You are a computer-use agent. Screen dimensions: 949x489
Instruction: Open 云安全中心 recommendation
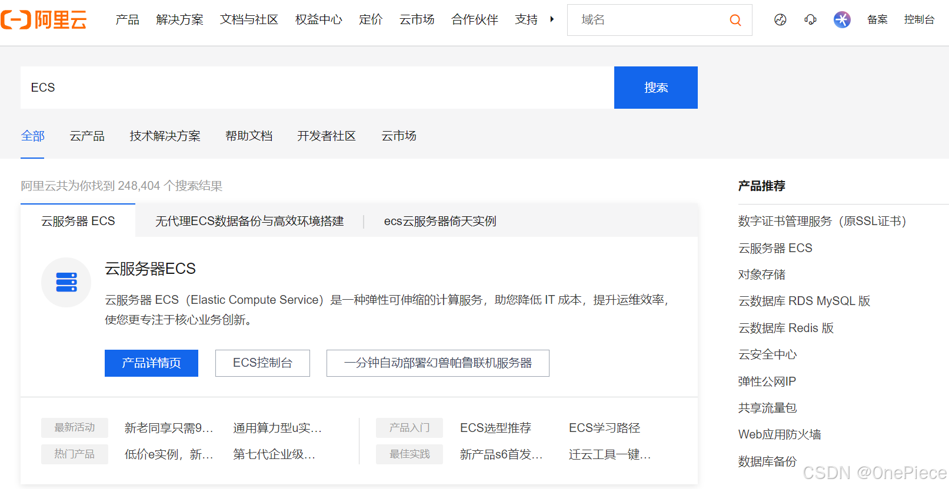pos(768,354)
